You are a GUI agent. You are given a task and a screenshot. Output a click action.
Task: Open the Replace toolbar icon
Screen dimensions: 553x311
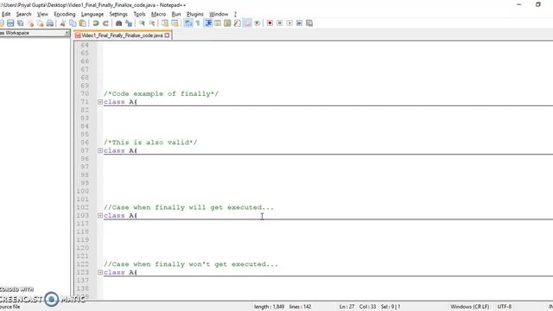pos(129,23)
